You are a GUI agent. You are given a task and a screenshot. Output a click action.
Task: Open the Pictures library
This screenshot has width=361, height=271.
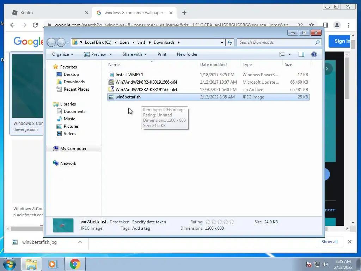[71, 126]
